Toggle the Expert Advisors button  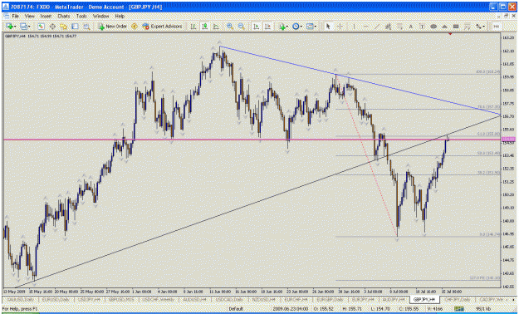163,27
